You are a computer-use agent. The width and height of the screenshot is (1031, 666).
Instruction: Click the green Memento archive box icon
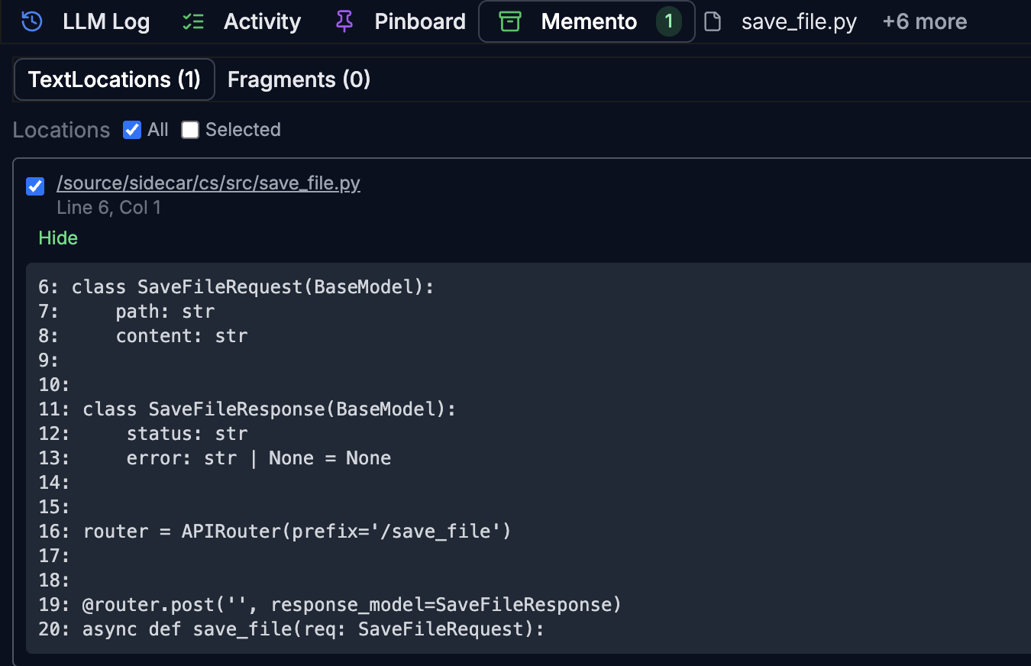(509, 21)
